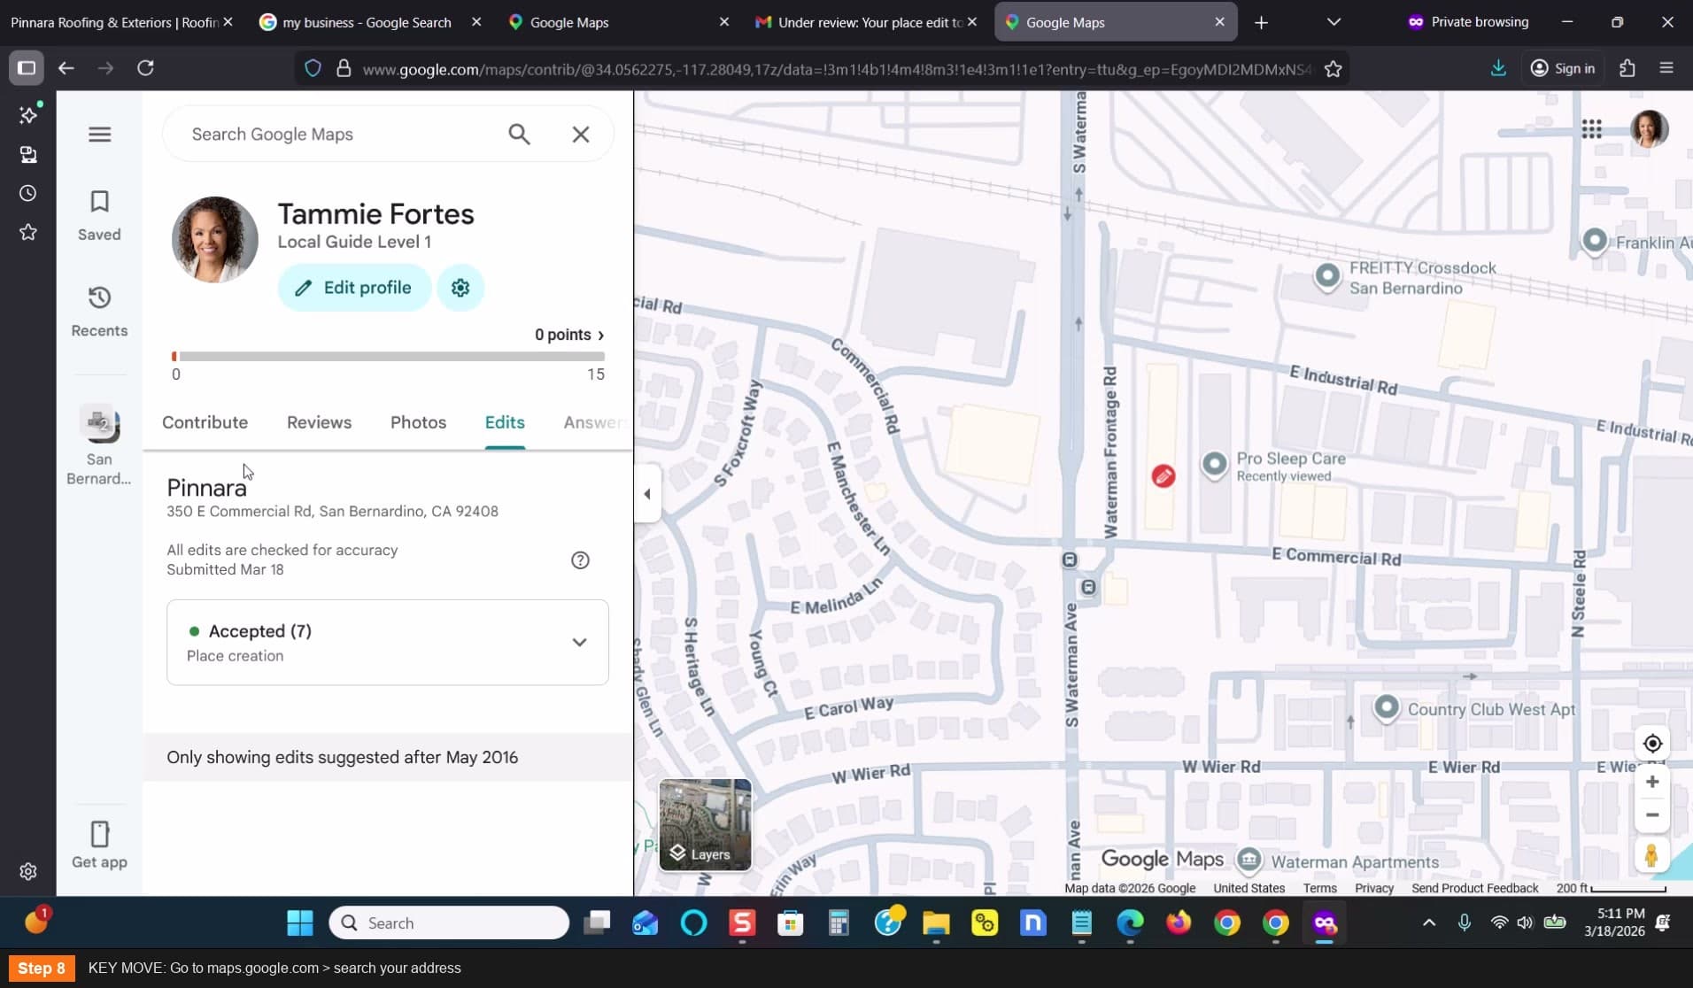Select Country Club West Apt pin
1693x988 pixels.
coord(1387,708)
